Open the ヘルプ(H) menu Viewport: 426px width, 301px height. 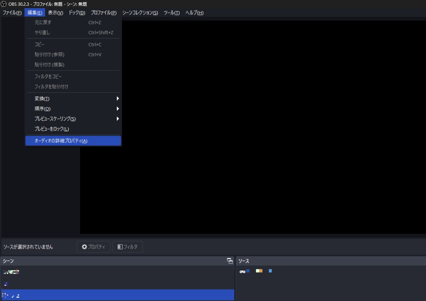point(194,13)
